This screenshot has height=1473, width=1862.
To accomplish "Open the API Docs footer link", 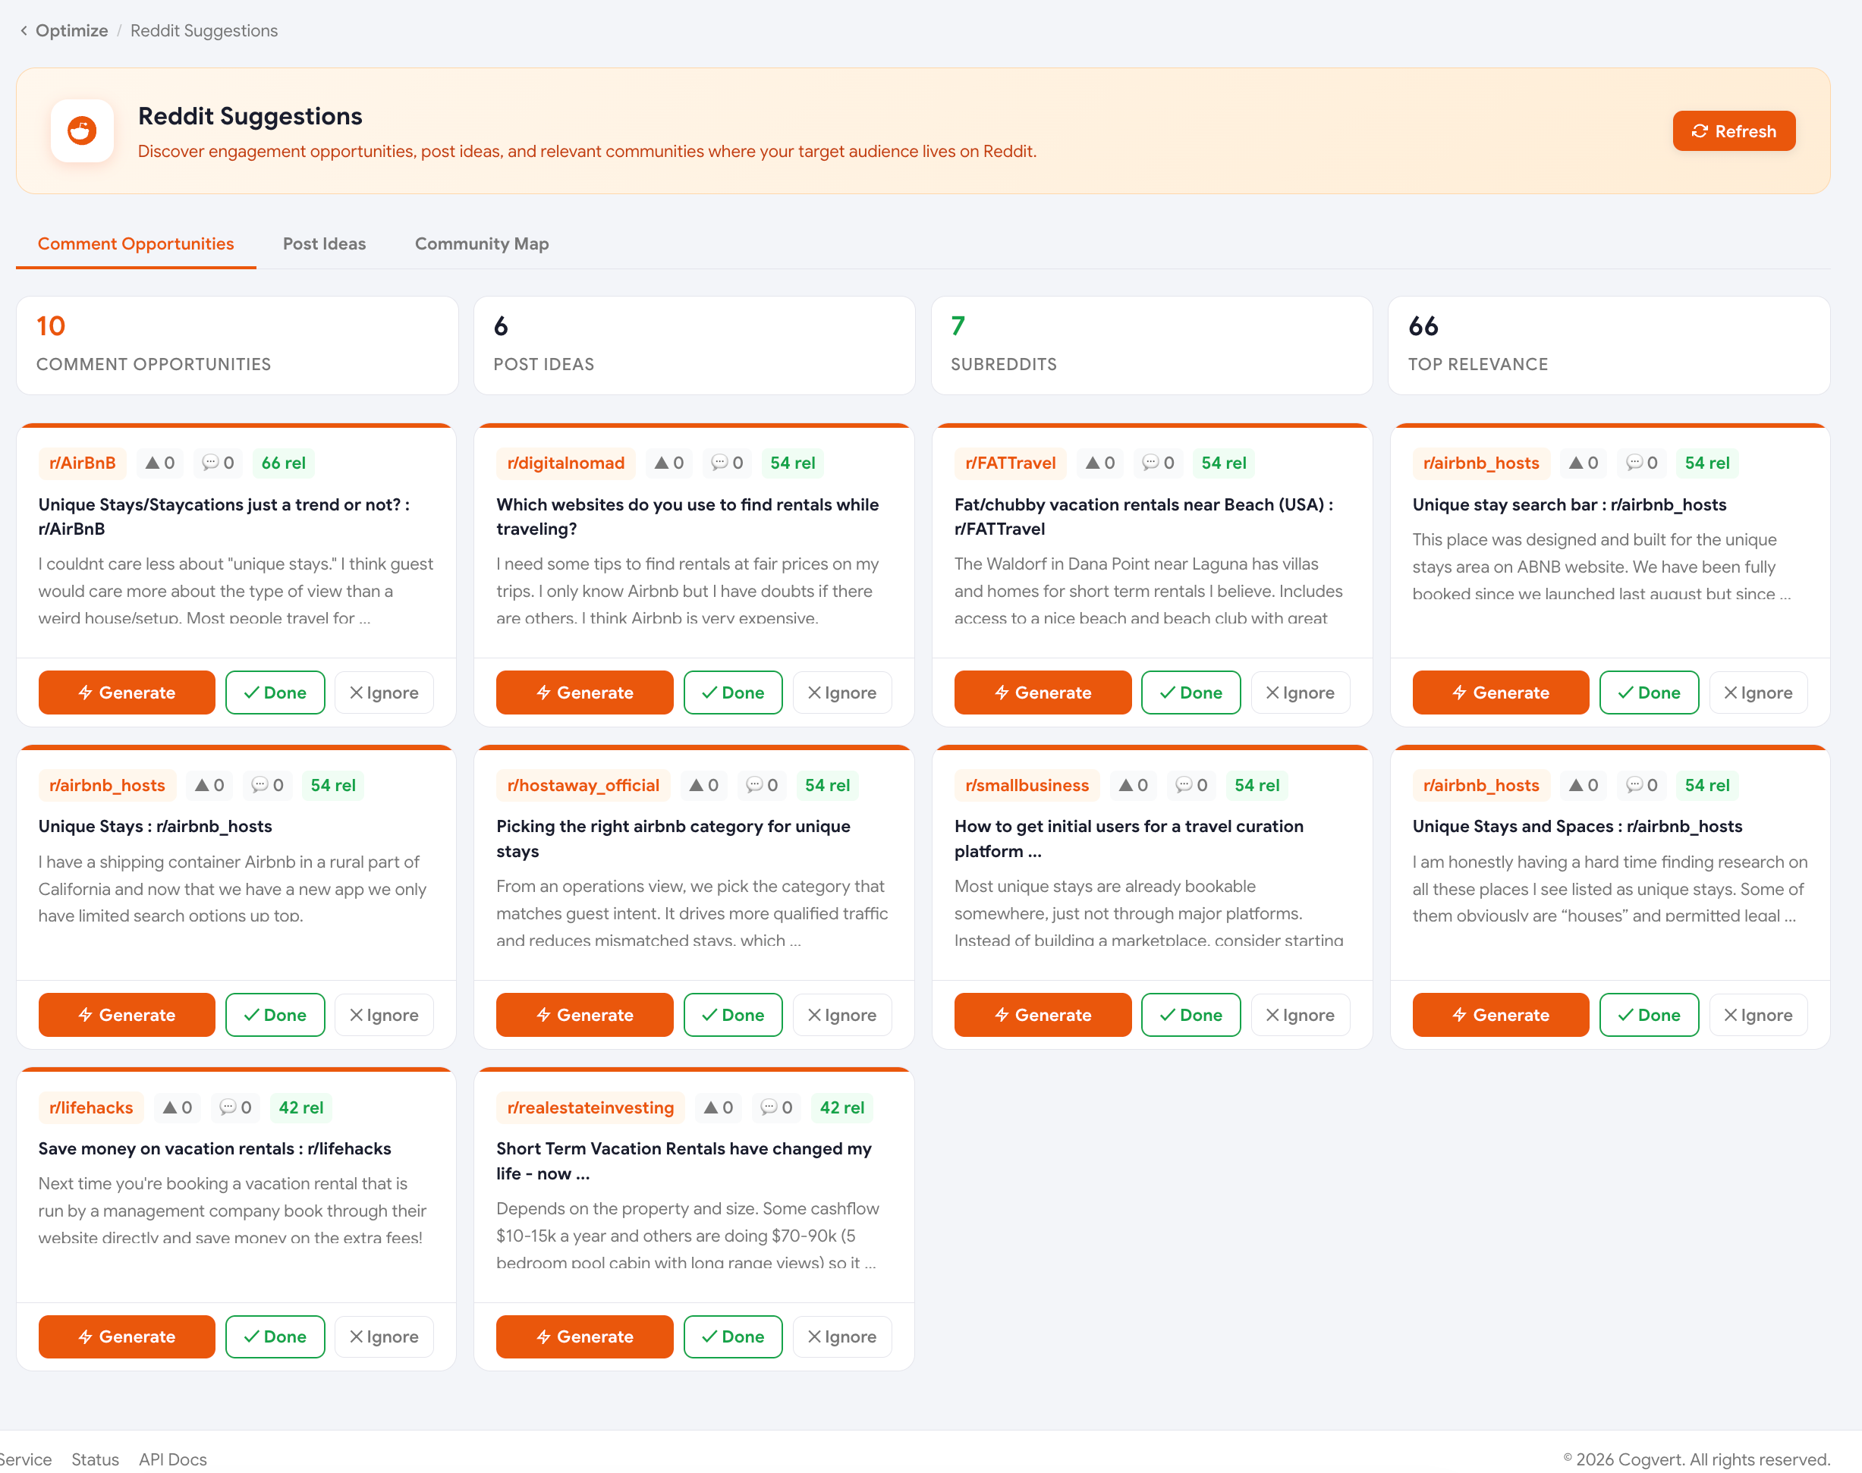I will pos(172,1459).
